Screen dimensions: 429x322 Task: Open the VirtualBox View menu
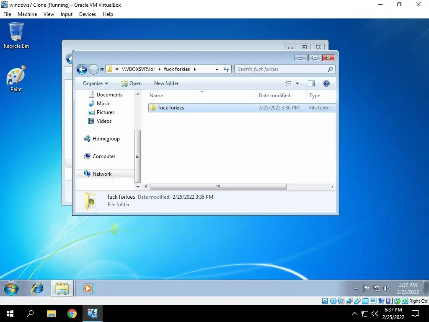[x=49, y=14]
